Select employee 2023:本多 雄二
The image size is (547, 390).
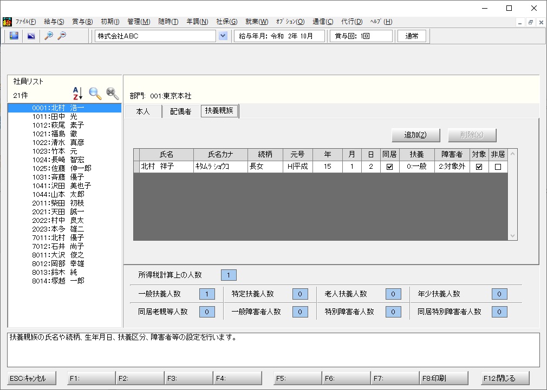point(64,229)
